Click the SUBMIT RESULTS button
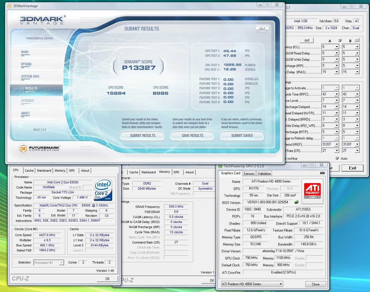This screenshot has height=292, width=370. pos(143,136)
